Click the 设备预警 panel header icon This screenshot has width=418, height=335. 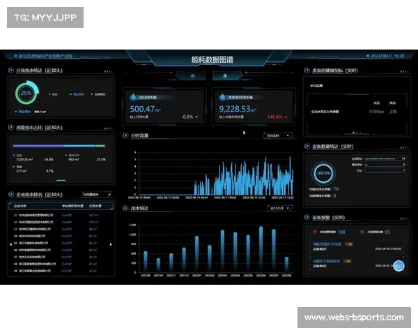(307, 216)
